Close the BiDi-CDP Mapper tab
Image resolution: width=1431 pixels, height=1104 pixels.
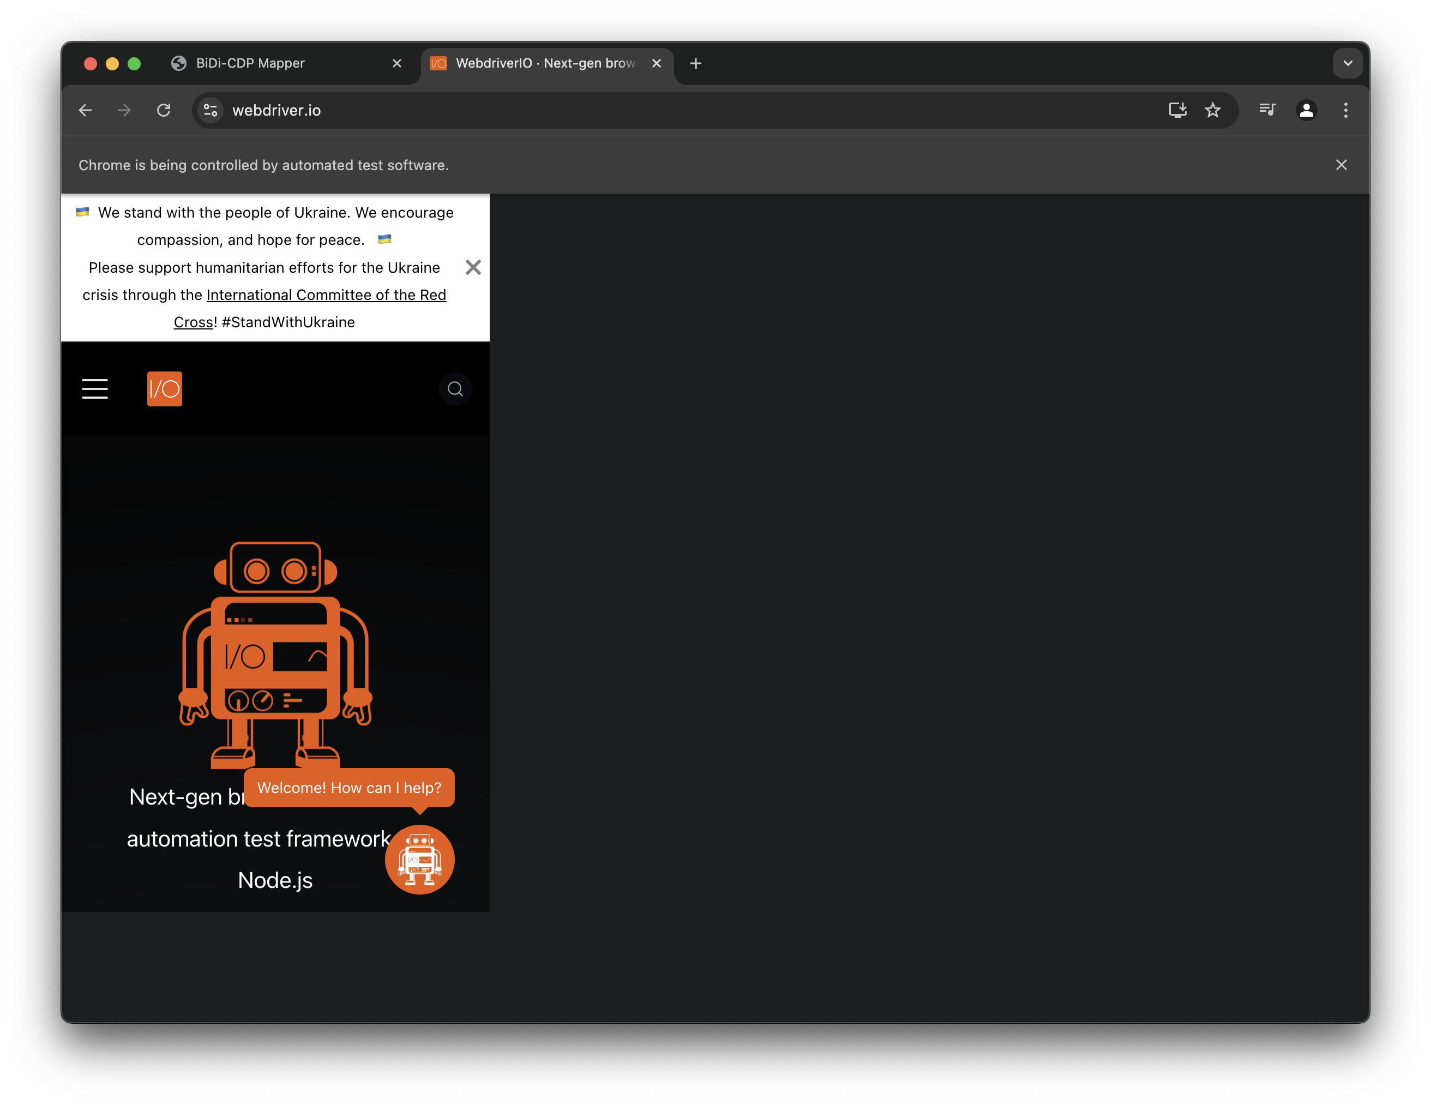pyautogui.click(x=397, y=63)
